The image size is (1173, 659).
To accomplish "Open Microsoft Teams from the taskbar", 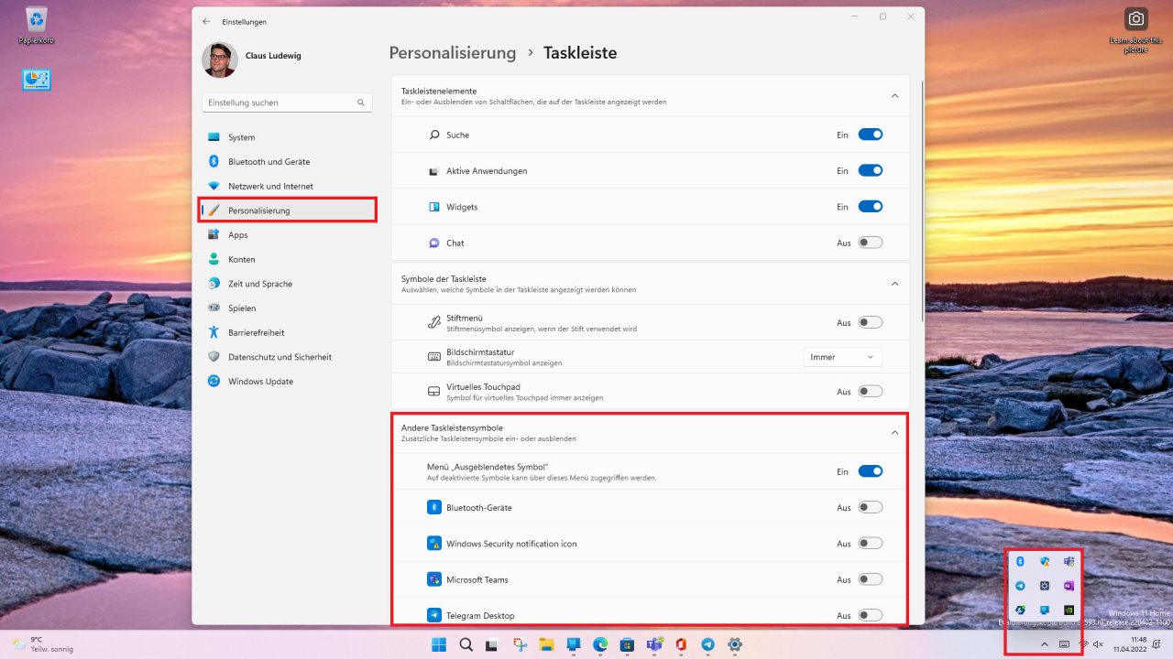I will [654, 644].
